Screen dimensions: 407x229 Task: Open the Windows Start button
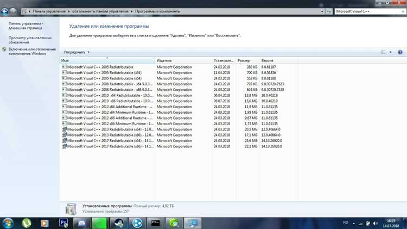[8, 223]
